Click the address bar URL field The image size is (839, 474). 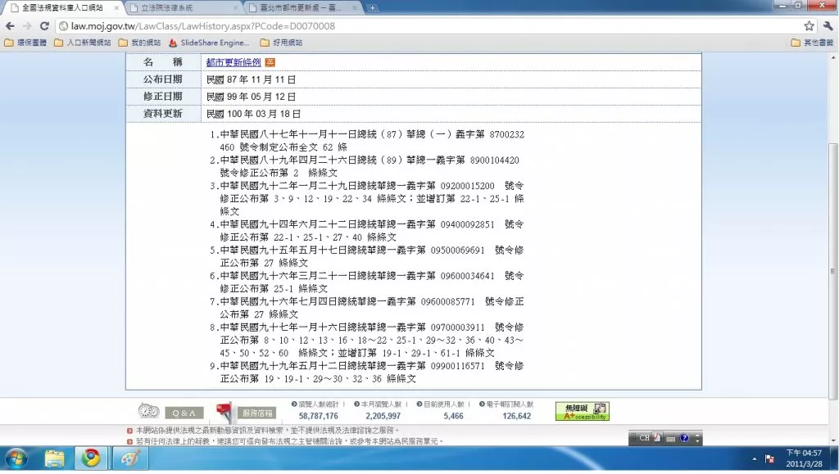(x=428, y=26)
